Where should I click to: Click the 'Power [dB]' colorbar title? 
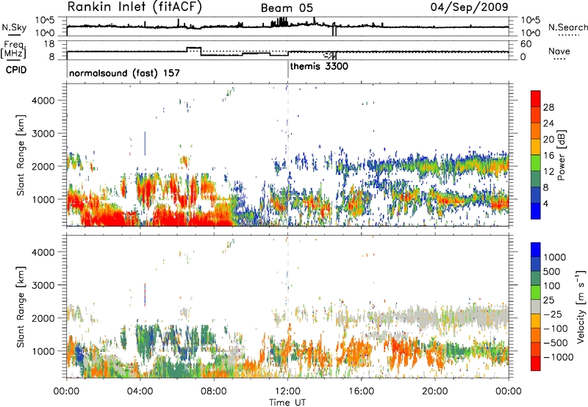tap(561, 155)
